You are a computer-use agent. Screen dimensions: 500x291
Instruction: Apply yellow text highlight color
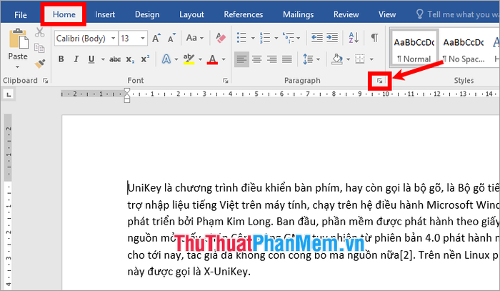pyautogui.click(x=189, y=59)
